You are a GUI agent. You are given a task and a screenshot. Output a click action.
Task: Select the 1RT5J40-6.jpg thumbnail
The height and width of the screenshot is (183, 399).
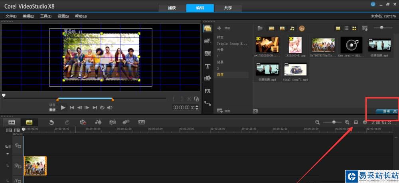point(295,45)
